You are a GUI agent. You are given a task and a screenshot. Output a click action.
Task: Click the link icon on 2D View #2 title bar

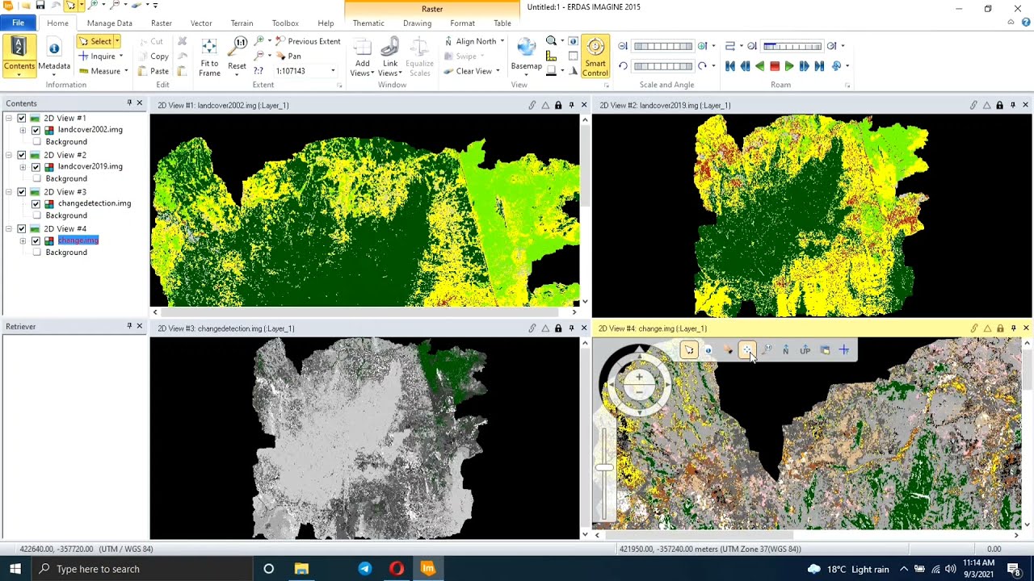tap(973, 105)
